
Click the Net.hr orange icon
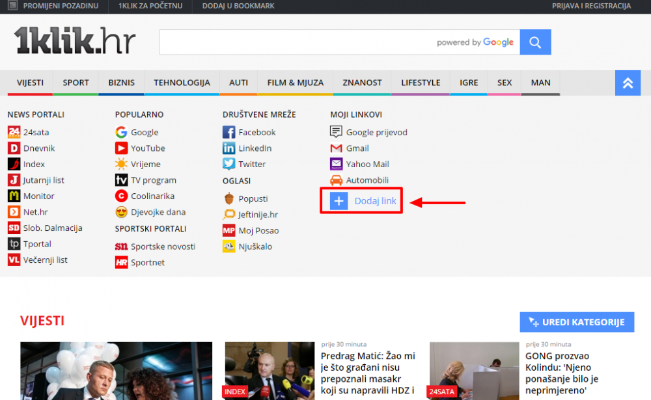coord(14,212)
